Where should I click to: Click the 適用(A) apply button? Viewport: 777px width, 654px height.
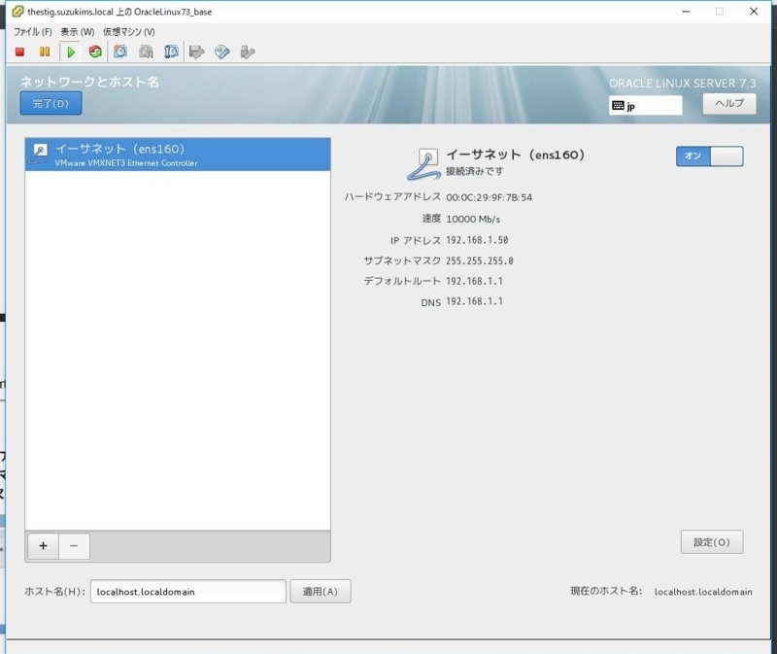pyautogui.click(x=321, y=592)
